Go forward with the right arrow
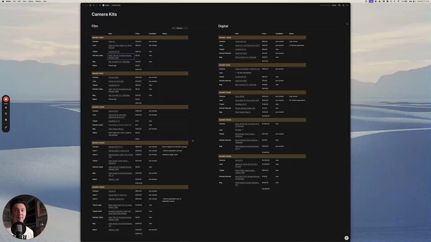 [x=97, y=5]
